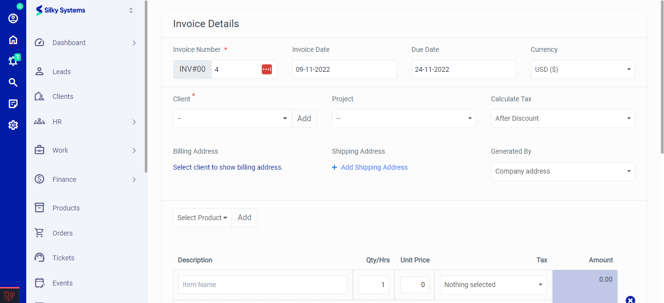Image resolution: width=664 pixels, height=303 pixels.
Task: Open Tickets using its lifebuoy icon
Action: [39, 257]
